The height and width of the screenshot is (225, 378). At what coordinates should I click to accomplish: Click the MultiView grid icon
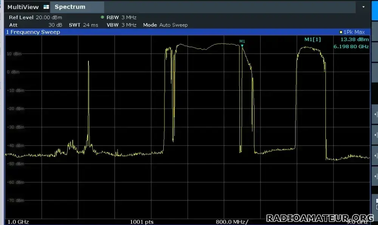46,7
